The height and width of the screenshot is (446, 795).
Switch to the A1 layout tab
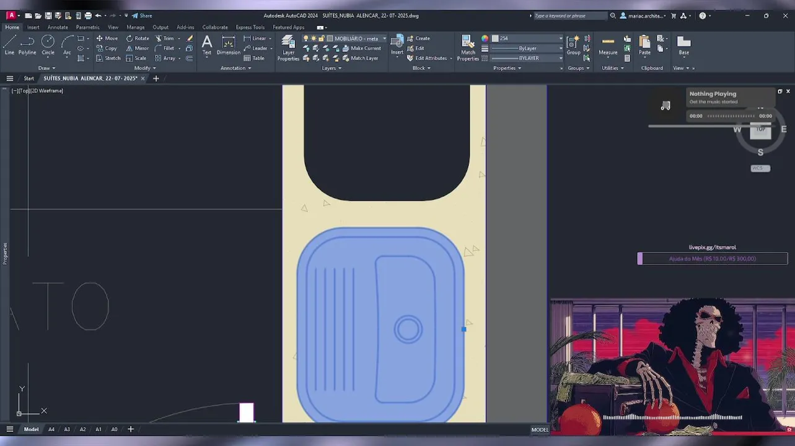point(98,429)
